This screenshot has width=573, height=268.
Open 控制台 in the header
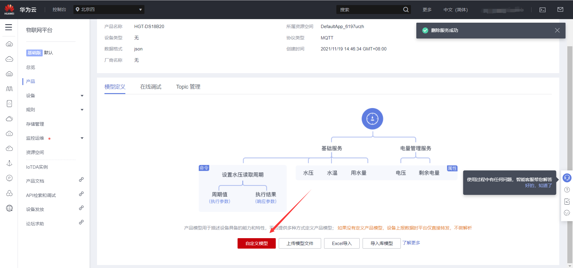(59, 10)
